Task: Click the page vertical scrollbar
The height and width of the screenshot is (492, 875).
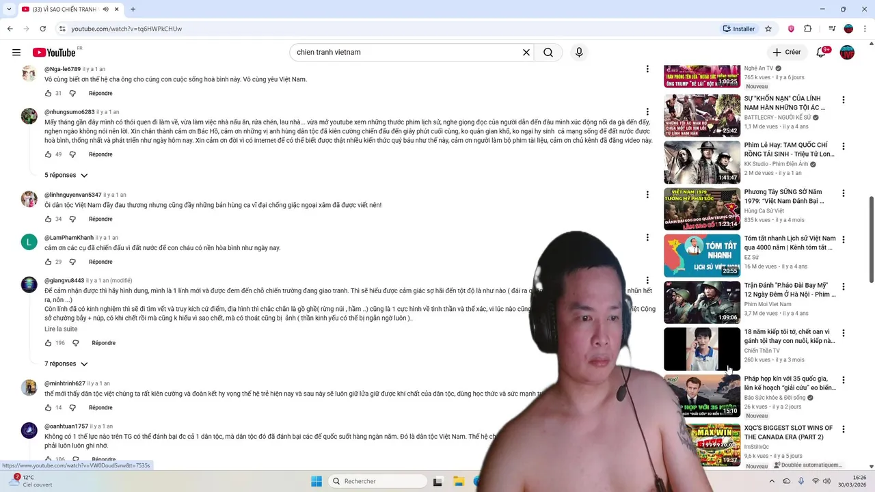Action: coord(871,238)
